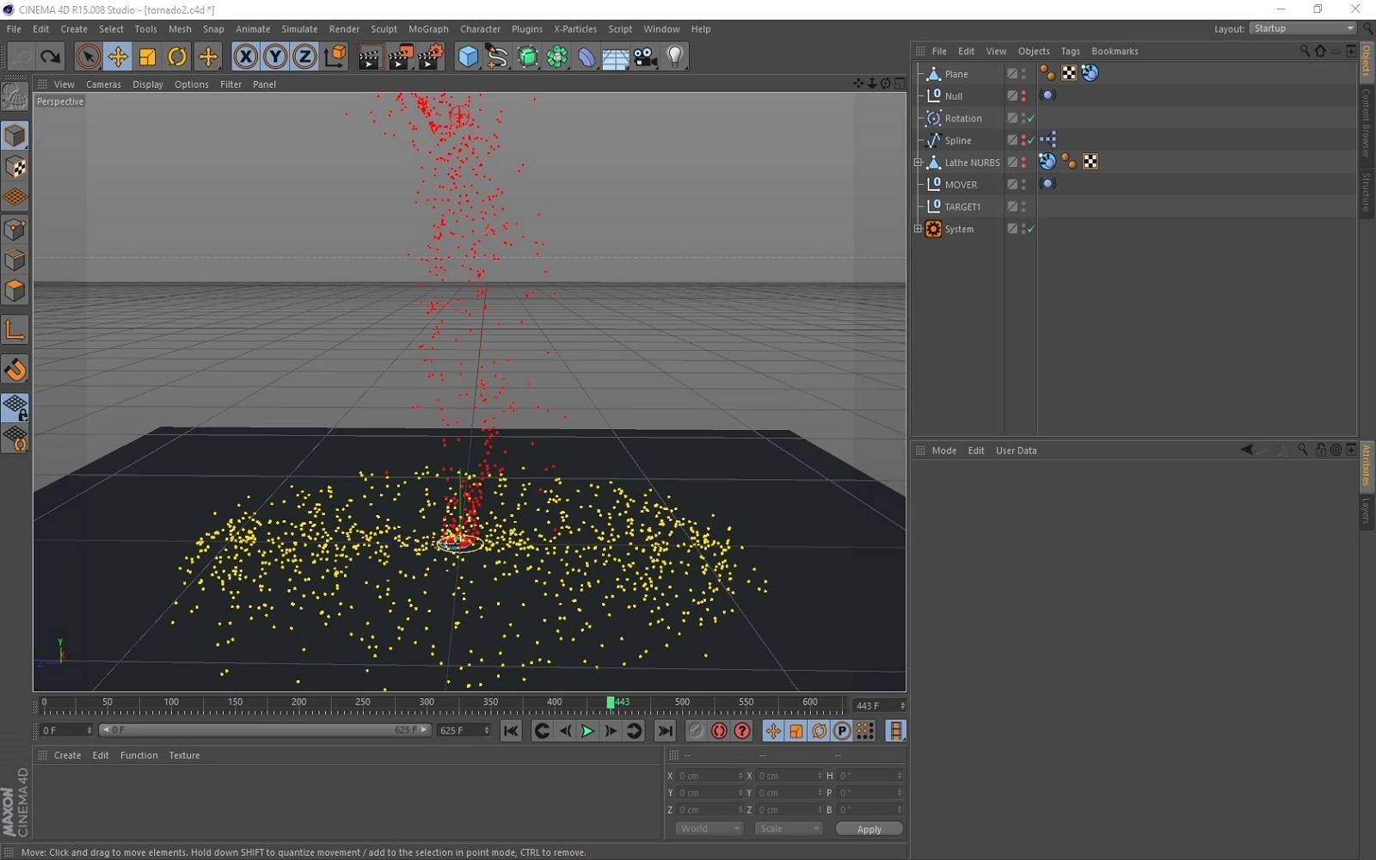Click the X position input field

(709, 776)
